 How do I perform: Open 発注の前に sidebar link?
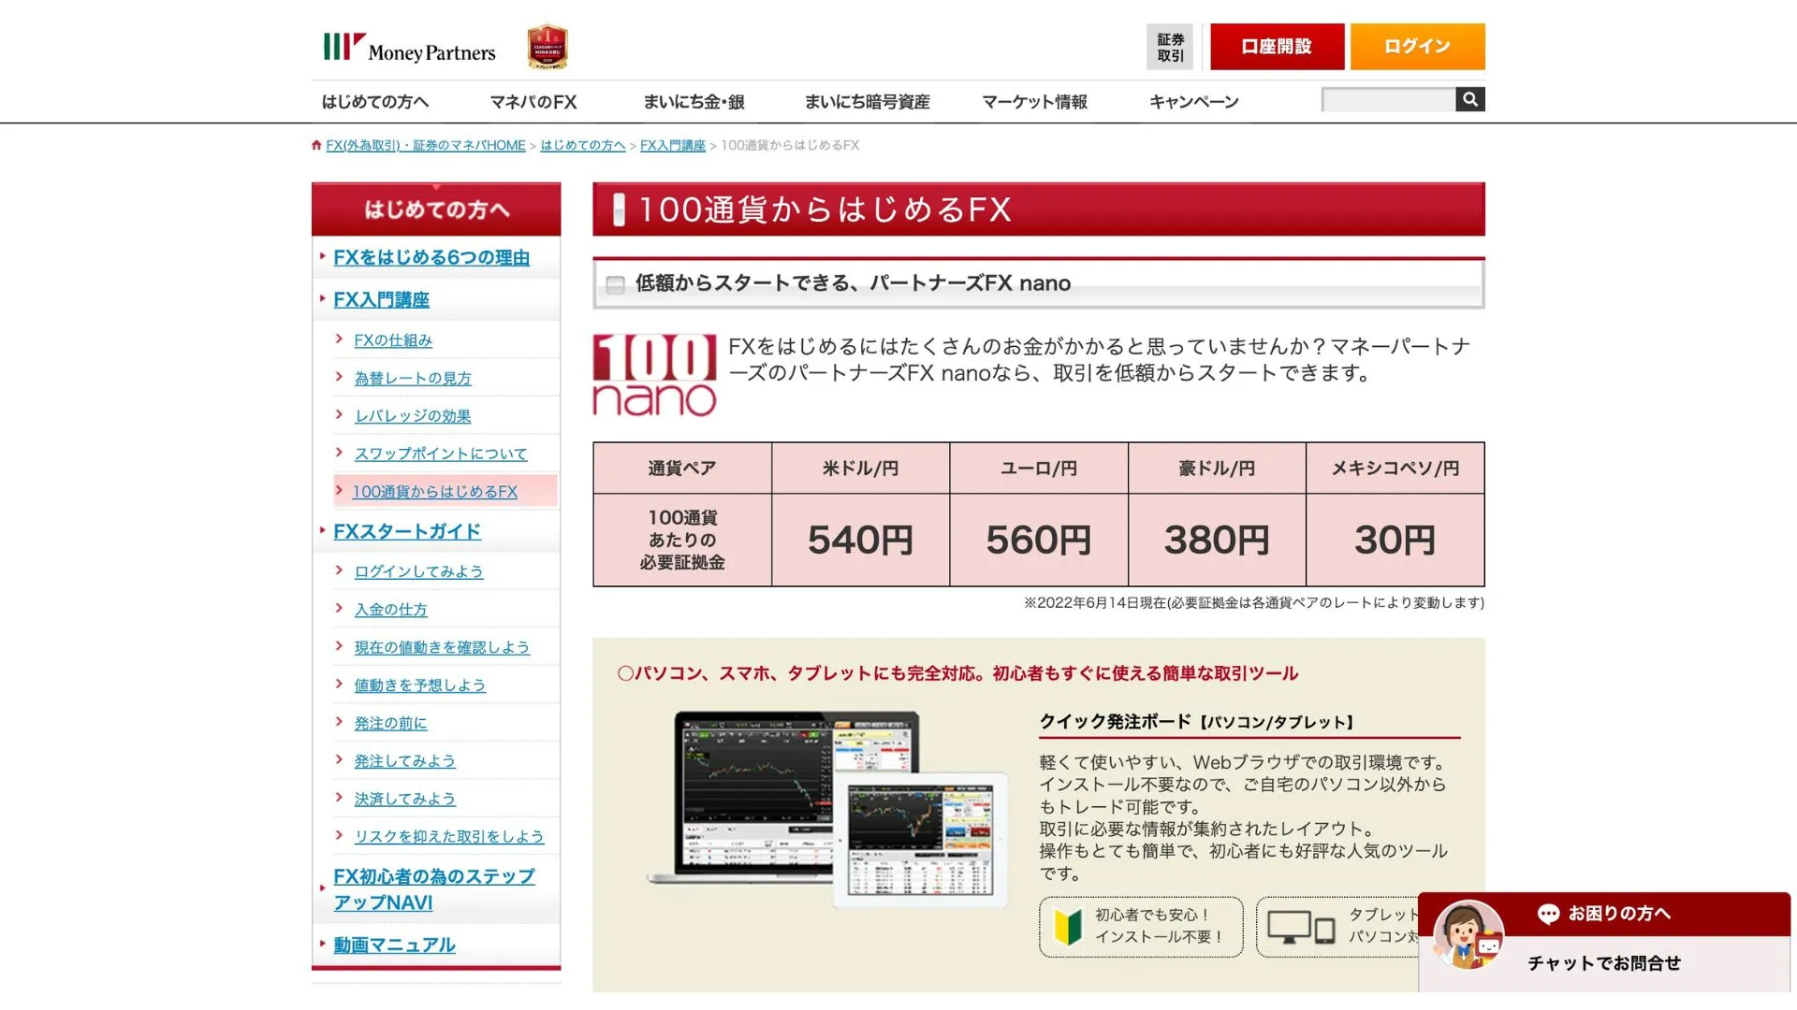(x=390, y=723)
